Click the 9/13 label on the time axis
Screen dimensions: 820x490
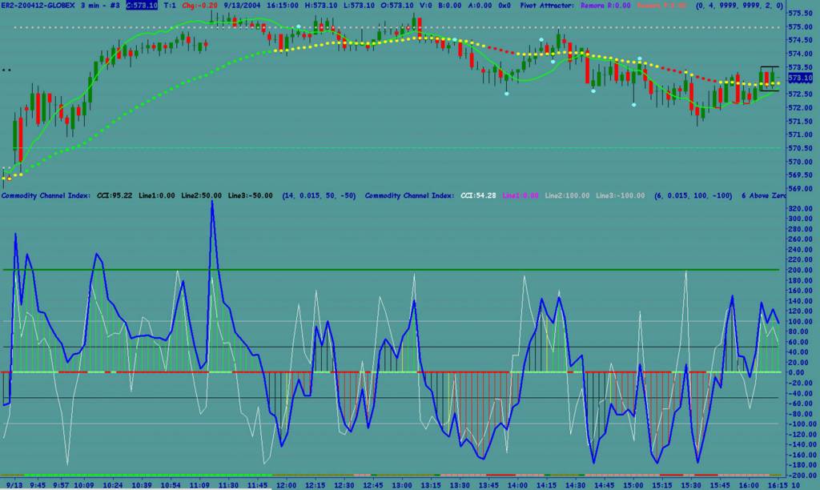pos(14,485)
